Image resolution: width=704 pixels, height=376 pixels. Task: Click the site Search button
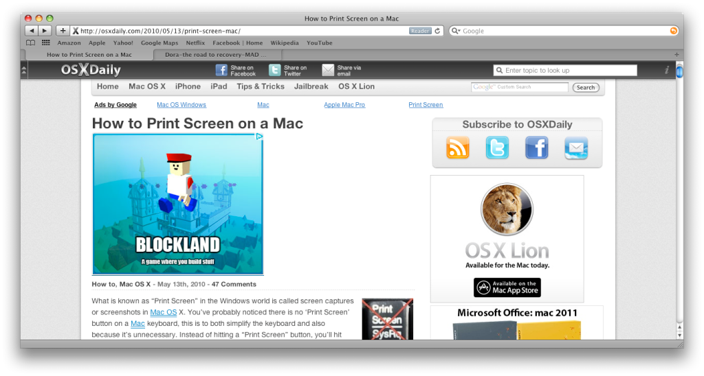click(x=586, y=87)
